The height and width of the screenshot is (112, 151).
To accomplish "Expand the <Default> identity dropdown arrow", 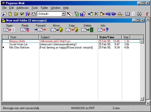I will point(63,14).
